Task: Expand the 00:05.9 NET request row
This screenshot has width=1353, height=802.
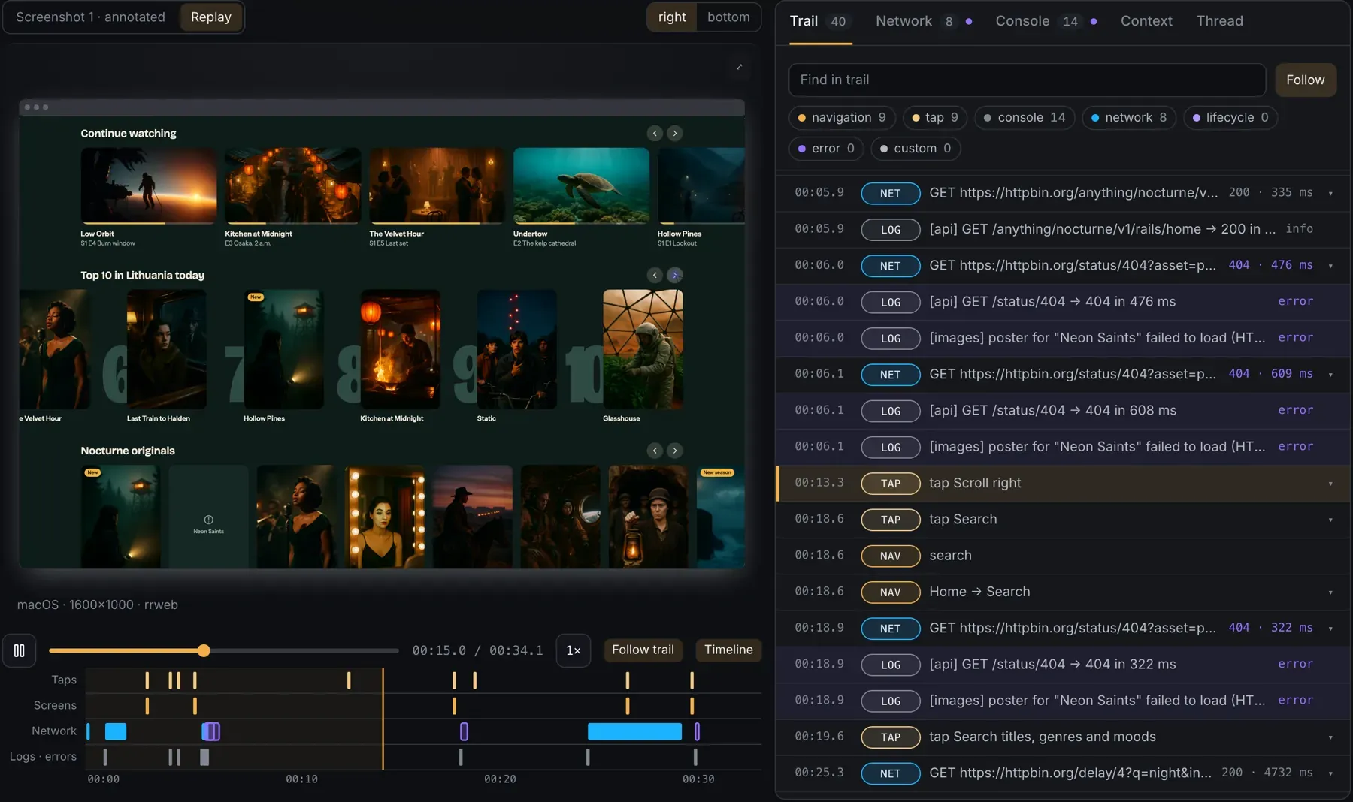Action: point(1330,193)
